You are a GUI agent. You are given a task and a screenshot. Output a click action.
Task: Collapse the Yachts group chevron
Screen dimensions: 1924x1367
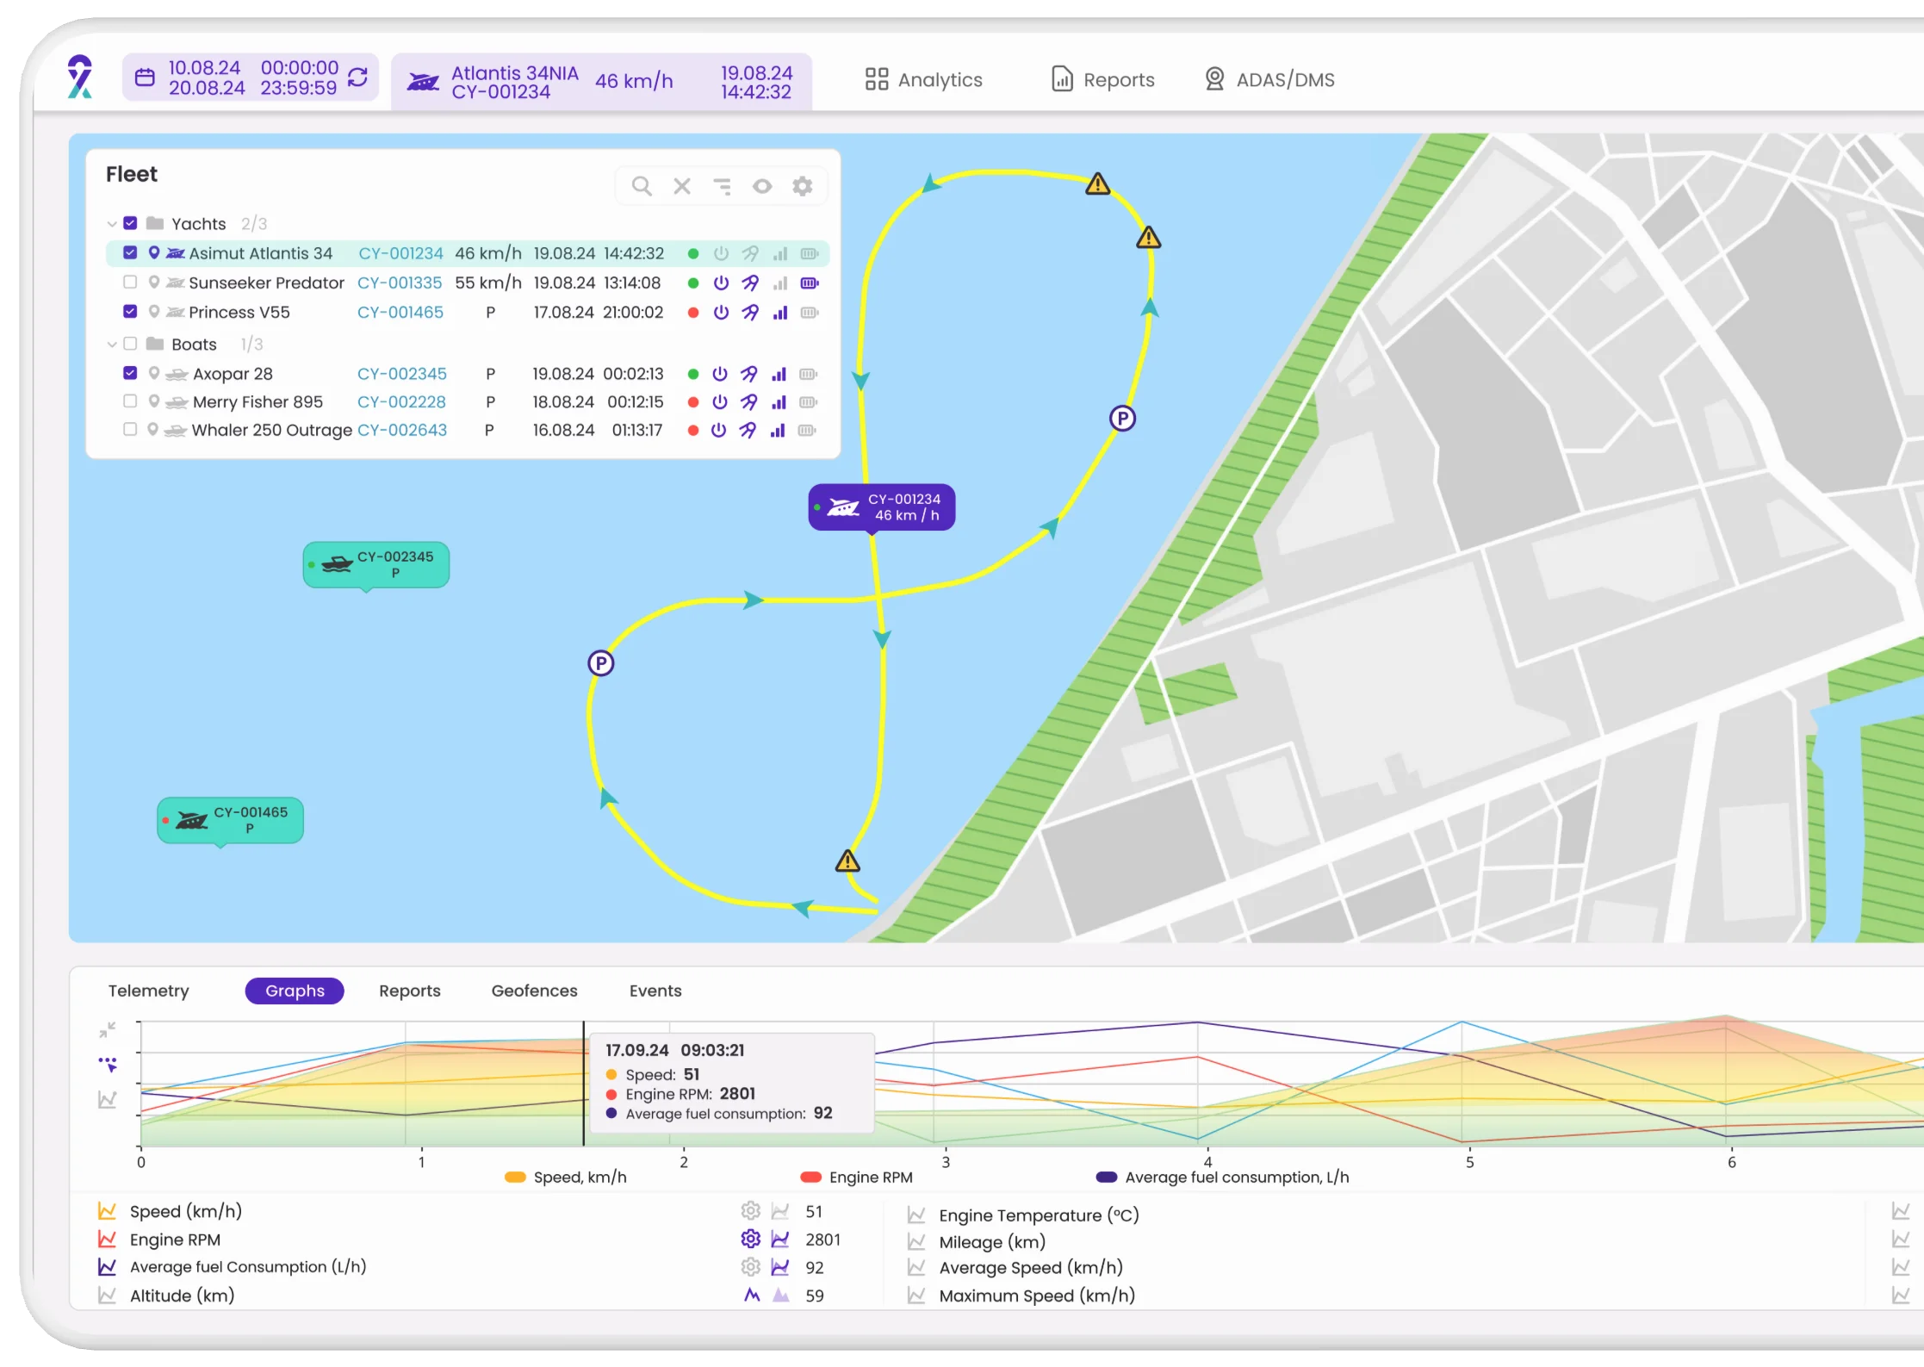pyautogui.click(x=111, y=224)
